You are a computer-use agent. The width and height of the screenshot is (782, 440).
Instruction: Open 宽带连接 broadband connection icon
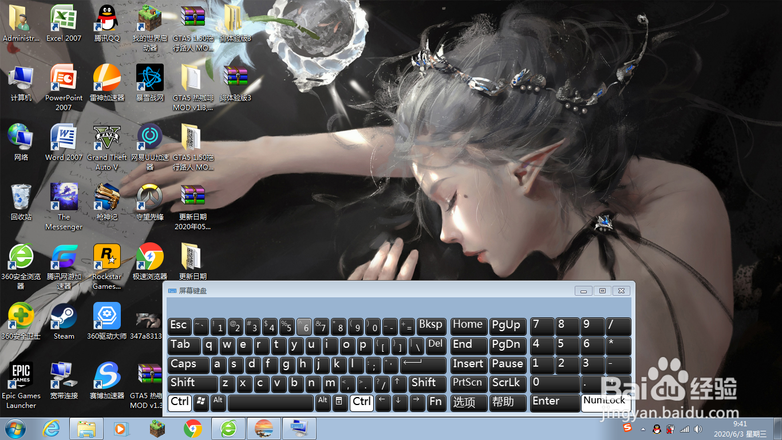pos(64,380)
